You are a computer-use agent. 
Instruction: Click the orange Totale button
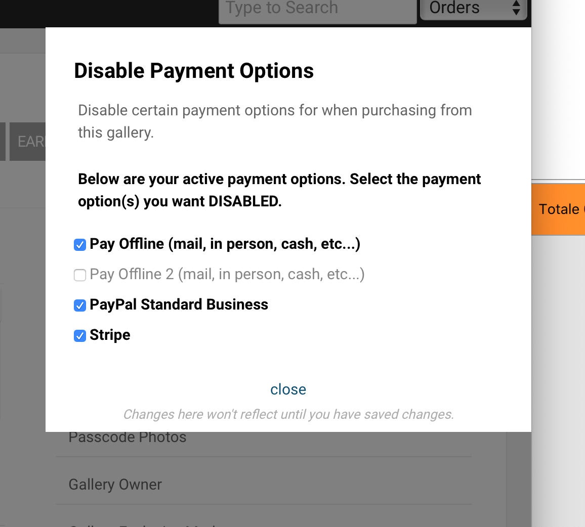(x=558, y=209)
